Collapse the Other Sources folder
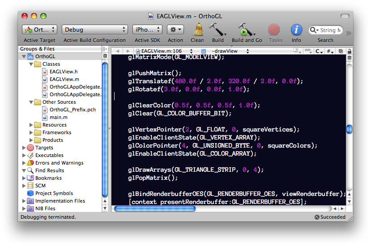Viewport: 371px width, 246px height. click(31, 102)
